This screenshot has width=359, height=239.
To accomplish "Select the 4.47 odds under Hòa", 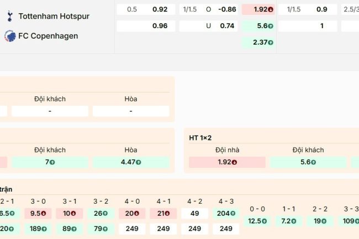I will click(131, 162).
